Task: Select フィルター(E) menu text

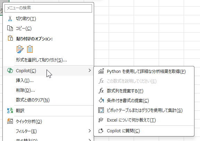Action: point(26,131)
